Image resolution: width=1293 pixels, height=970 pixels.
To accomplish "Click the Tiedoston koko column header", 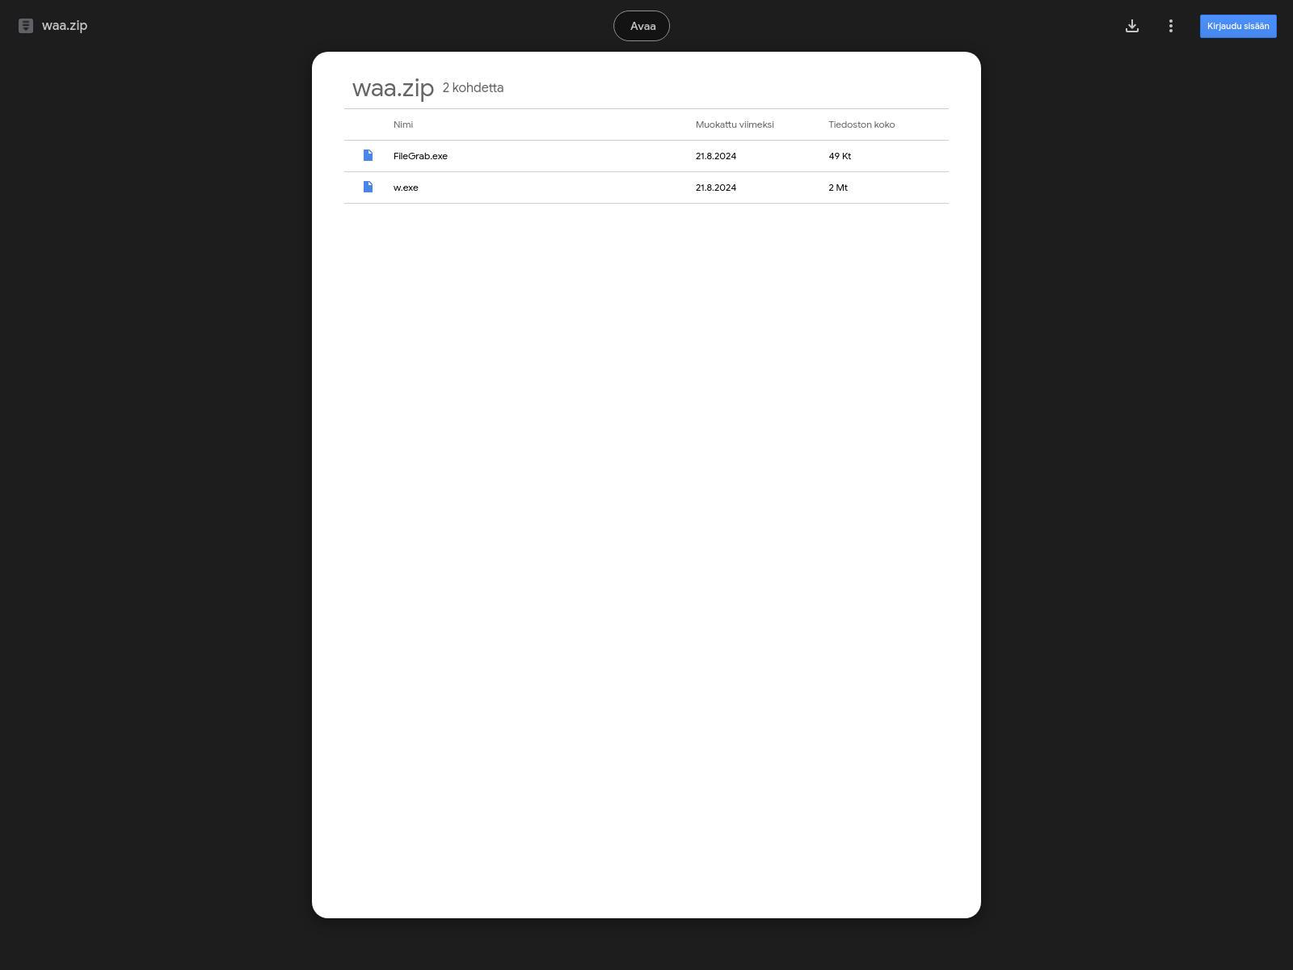I will (861, 124).
